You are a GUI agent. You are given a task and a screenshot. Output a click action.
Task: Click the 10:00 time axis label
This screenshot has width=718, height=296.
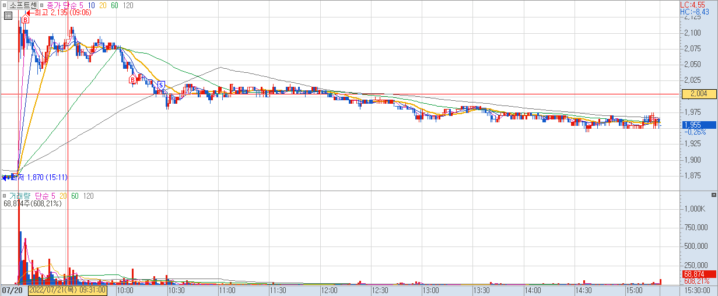coord(125,290)
